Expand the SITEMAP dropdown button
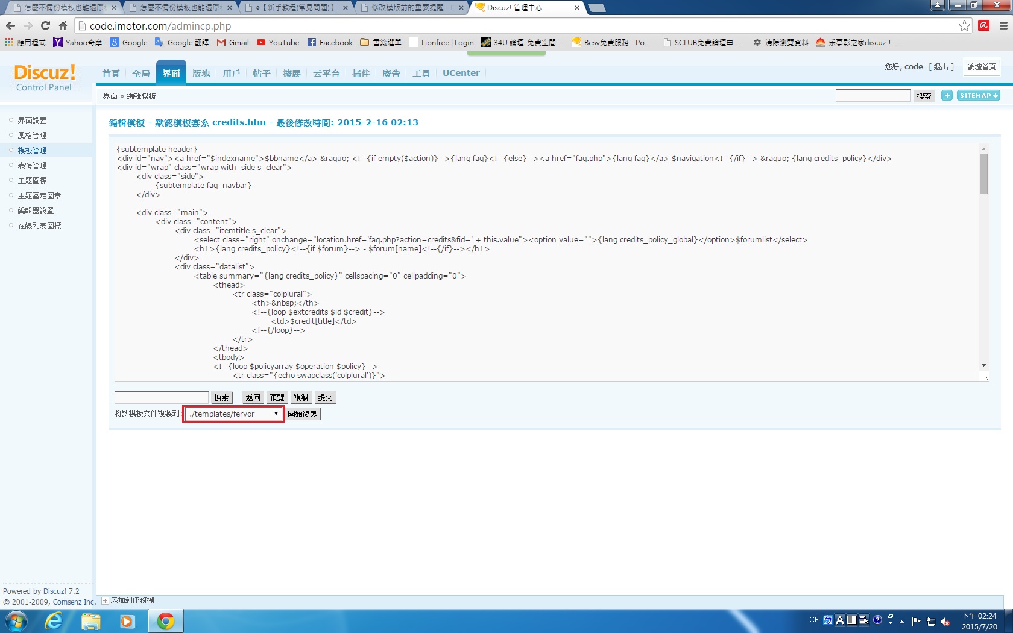Screen dimensions: 1013x633 pos(979,95)
